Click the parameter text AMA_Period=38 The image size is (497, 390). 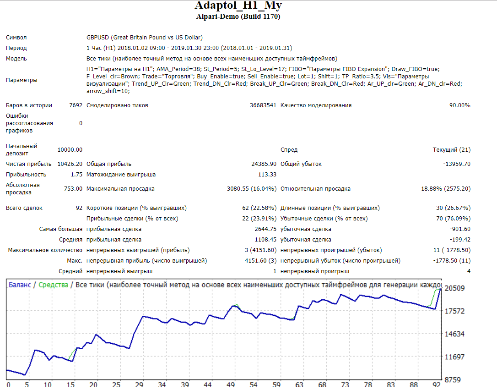coord(178,69)
